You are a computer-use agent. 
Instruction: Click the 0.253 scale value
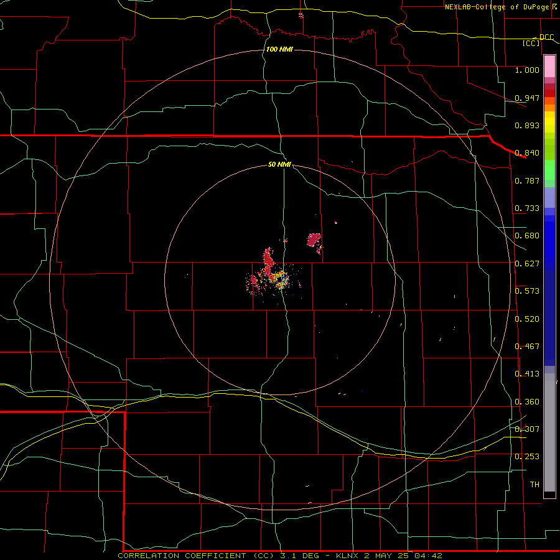pos(527,457)
